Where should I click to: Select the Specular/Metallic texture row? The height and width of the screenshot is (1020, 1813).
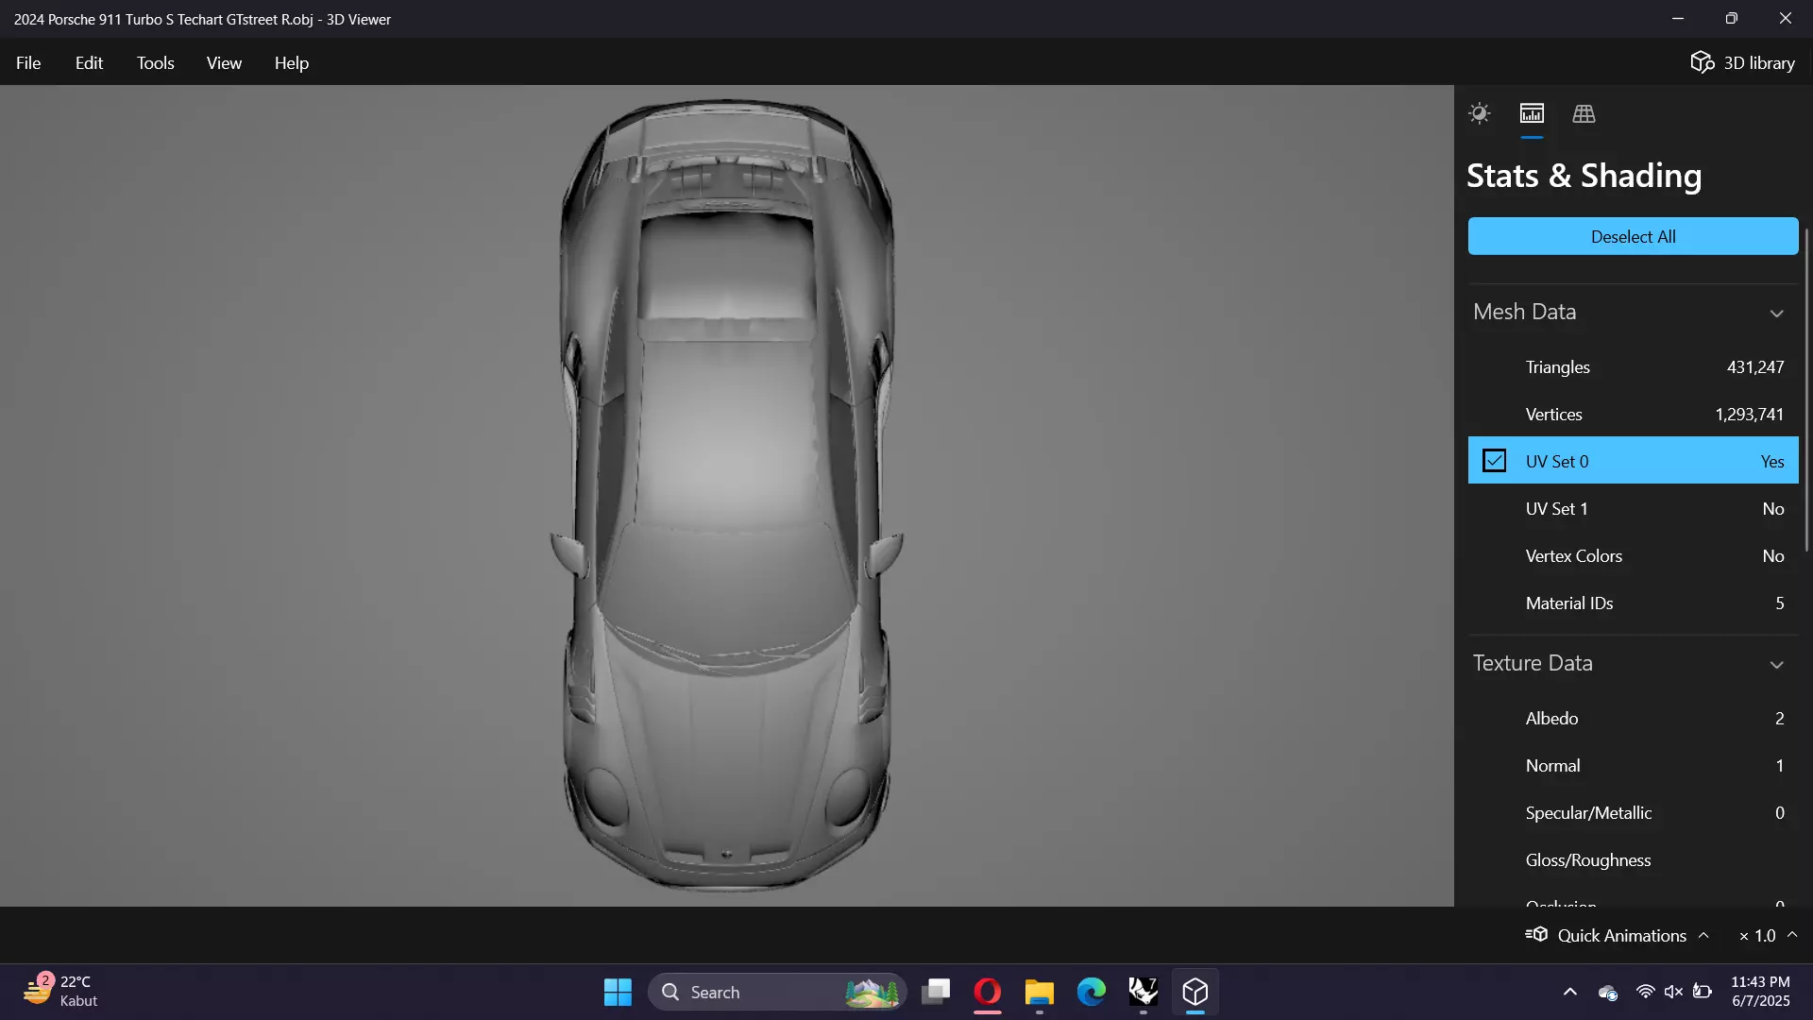pyautogui.click(x=1633, y=812)
